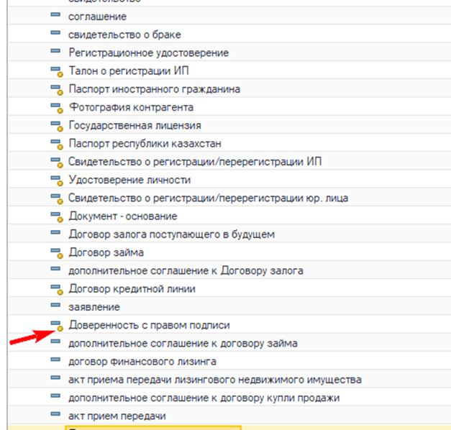Click the icon by 'Государственная лицензия'
Image resolution: width=451 pixels, height=430 pixels.
coord(57,126)
